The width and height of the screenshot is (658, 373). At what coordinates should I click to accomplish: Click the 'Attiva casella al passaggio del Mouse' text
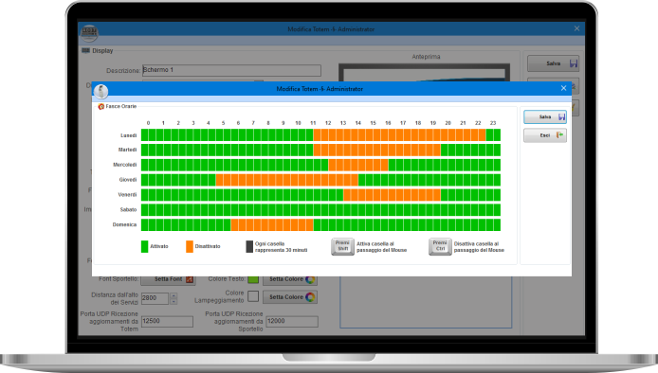click(x=381, y=247)
